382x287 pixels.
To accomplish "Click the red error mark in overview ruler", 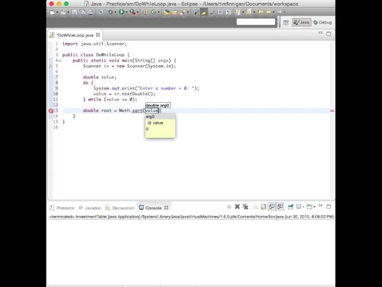I will pyautogui.click(x=332, y=111).
